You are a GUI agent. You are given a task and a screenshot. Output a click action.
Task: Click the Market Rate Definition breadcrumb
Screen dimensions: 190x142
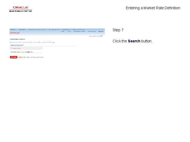click(x=79, y=29)
